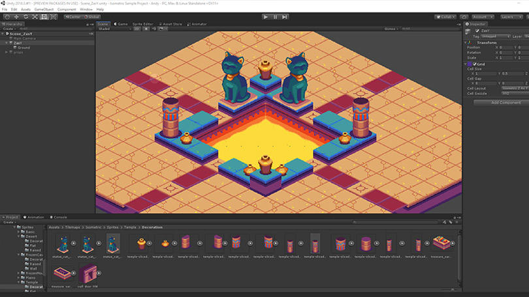Viewport: 529px width, 297px height.
Task: Select the Rotate tool in the toolbar
Action: 25,17
